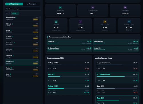The image size is (143, 104).
Task: Click the Value Bets section header icon
Action: coord(47,37)
